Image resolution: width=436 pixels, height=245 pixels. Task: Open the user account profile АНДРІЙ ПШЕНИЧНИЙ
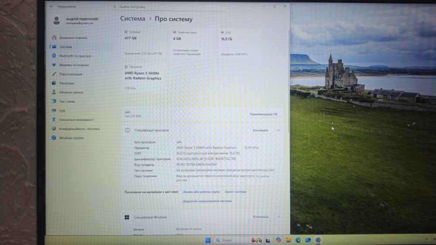click(x=75, y=20)
